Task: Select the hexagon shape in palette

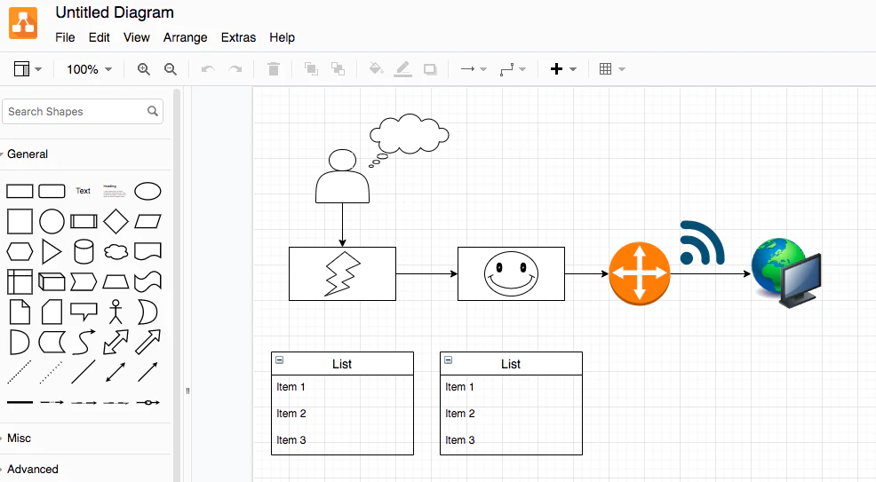Action: tap(20, 251)
